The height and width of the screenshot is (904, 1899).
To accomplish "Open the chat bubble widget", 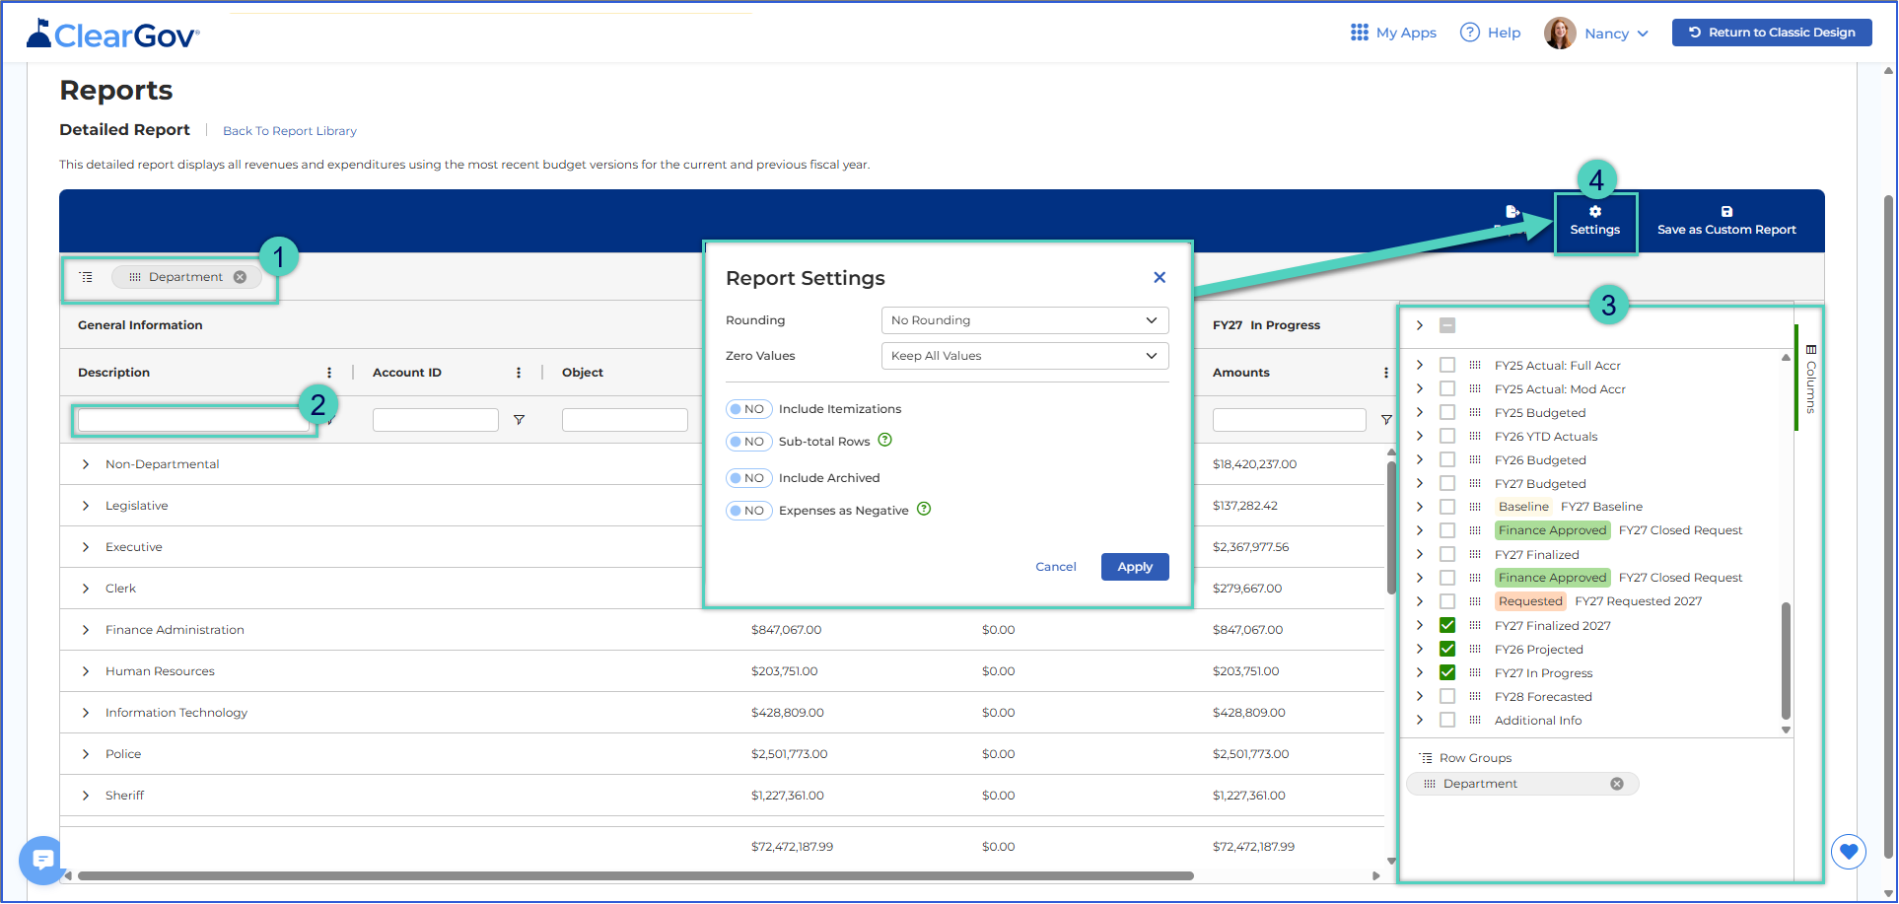I will [41, 860].
